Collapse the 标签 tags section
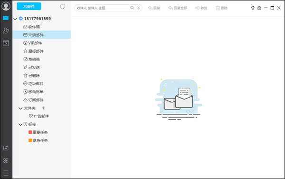The width and height of the screenshot is (285, 179). pos(20,124)
